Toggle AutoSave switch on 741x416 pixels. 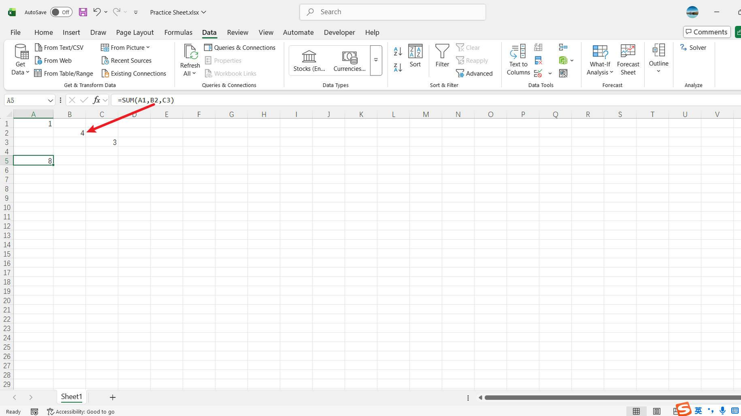tap(61, 12)
